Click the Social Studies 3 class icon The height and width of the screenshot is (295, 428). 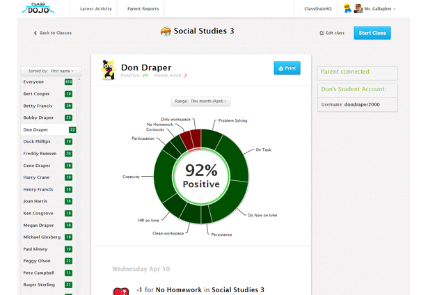coord(166,31)
